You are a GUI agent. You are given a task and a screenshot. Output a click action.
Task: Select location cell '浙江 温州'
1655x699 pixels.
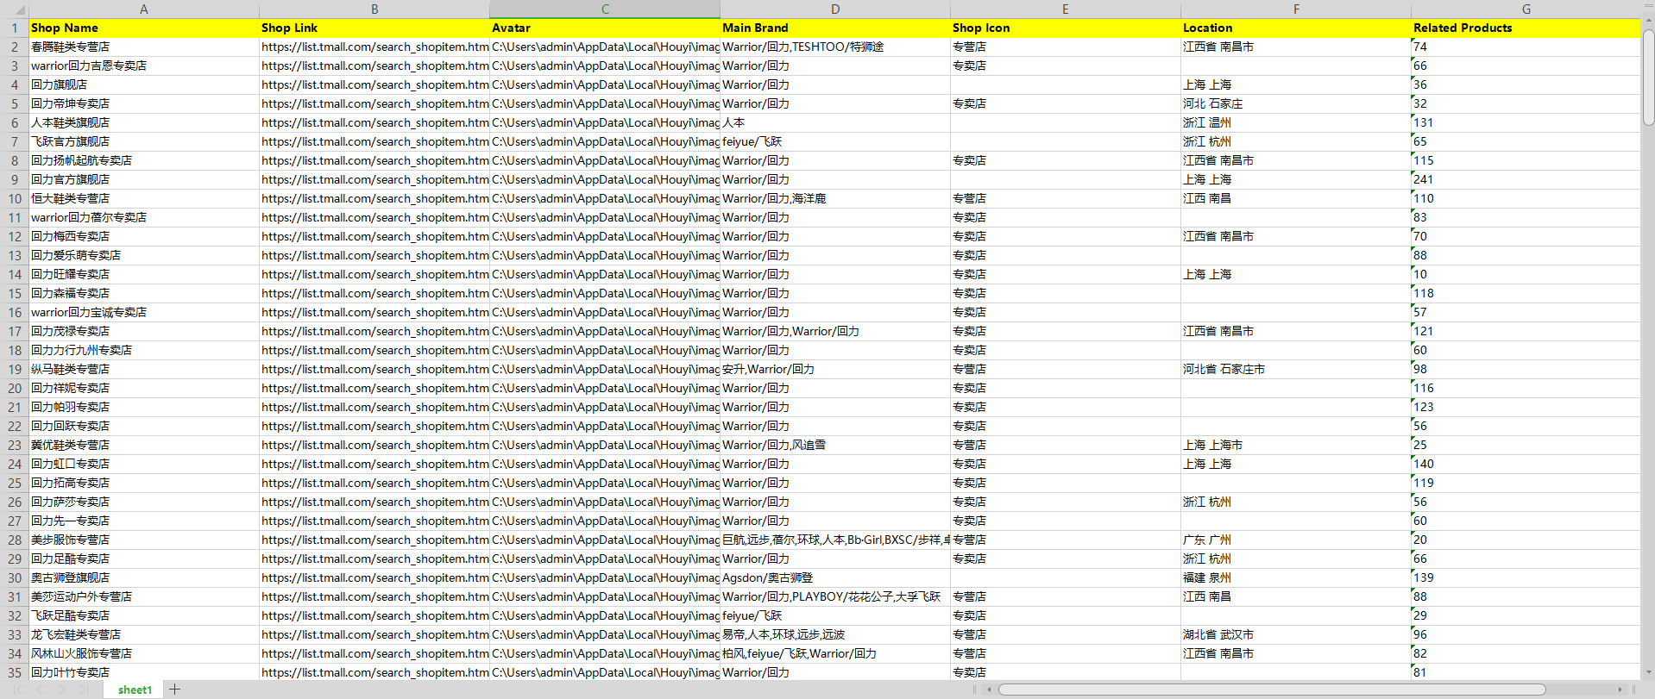click(x=1296, y=122)
